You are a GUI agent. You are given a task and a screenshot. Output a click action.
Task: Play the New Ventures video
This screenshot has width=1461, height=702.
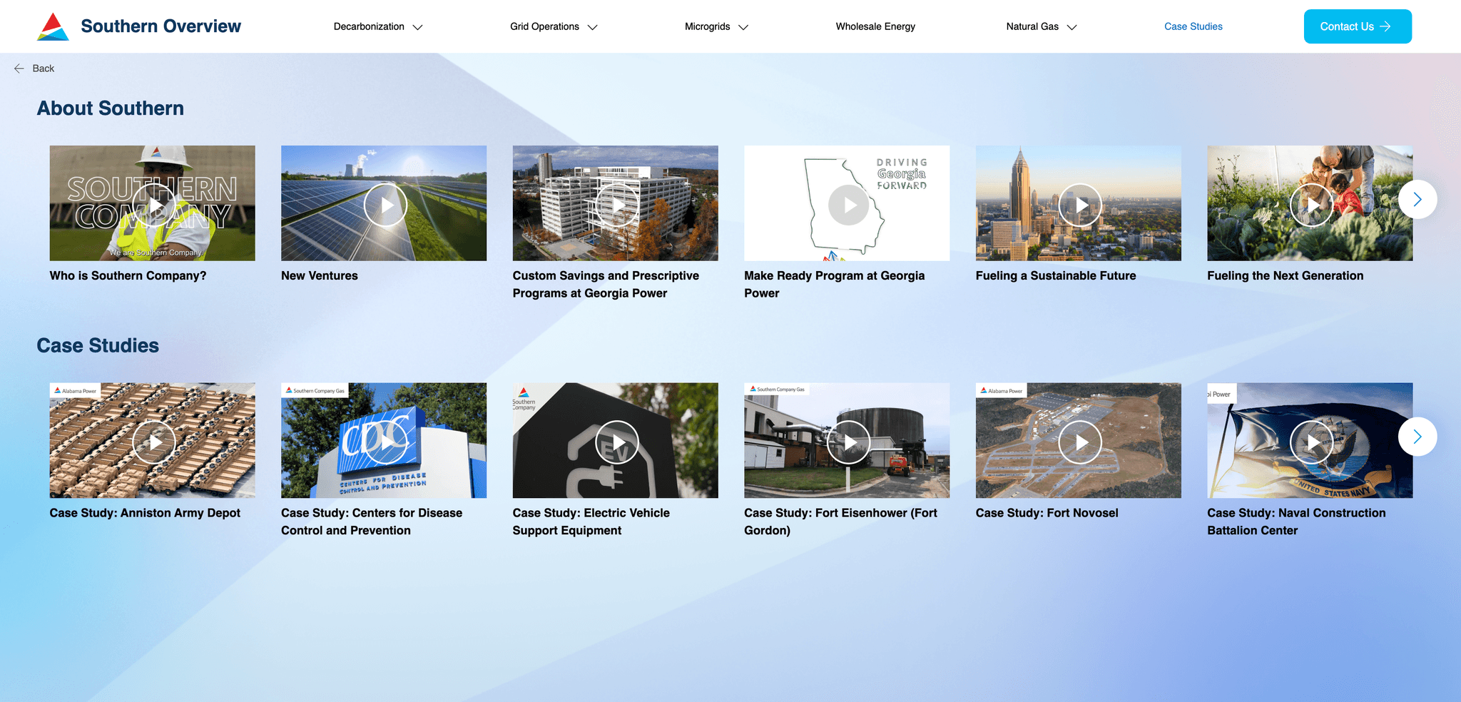coord(385,205)
